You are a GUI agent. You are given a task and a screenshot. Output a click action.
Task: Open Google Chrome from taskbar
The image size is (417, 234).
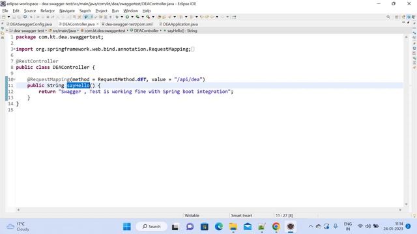(x=276, y=227)
